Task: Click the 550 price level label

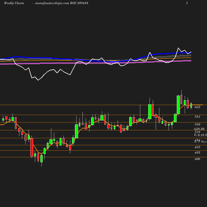Action: pyautogui.click(x=197, y=124)
